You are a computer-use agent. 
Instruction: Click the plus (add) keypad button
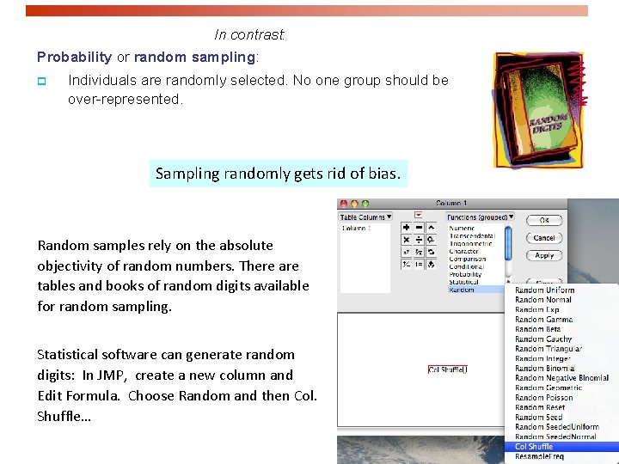pos(406,228)
